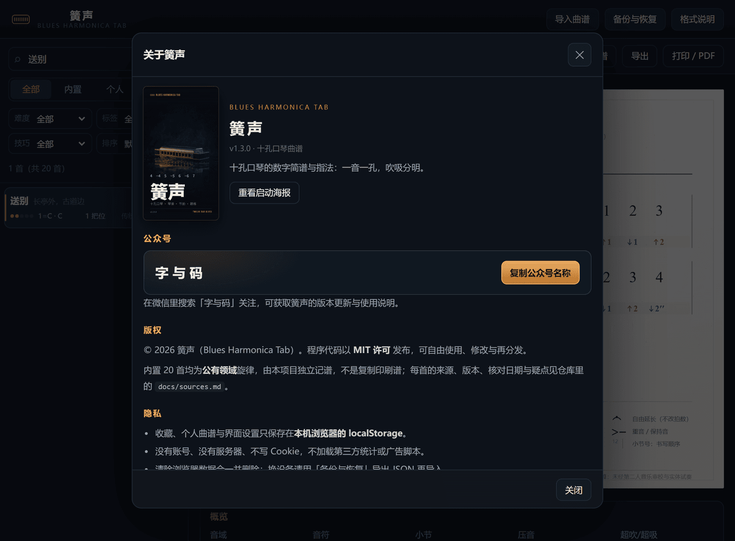Open the startup poster thumbnail
The width and height of the screenshot is (735, 541).
pos(181,153)
